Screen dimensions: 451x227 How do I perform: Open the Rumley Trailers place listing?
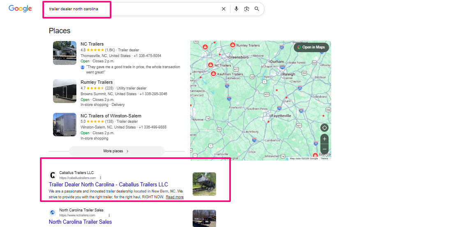coord(97,82)
